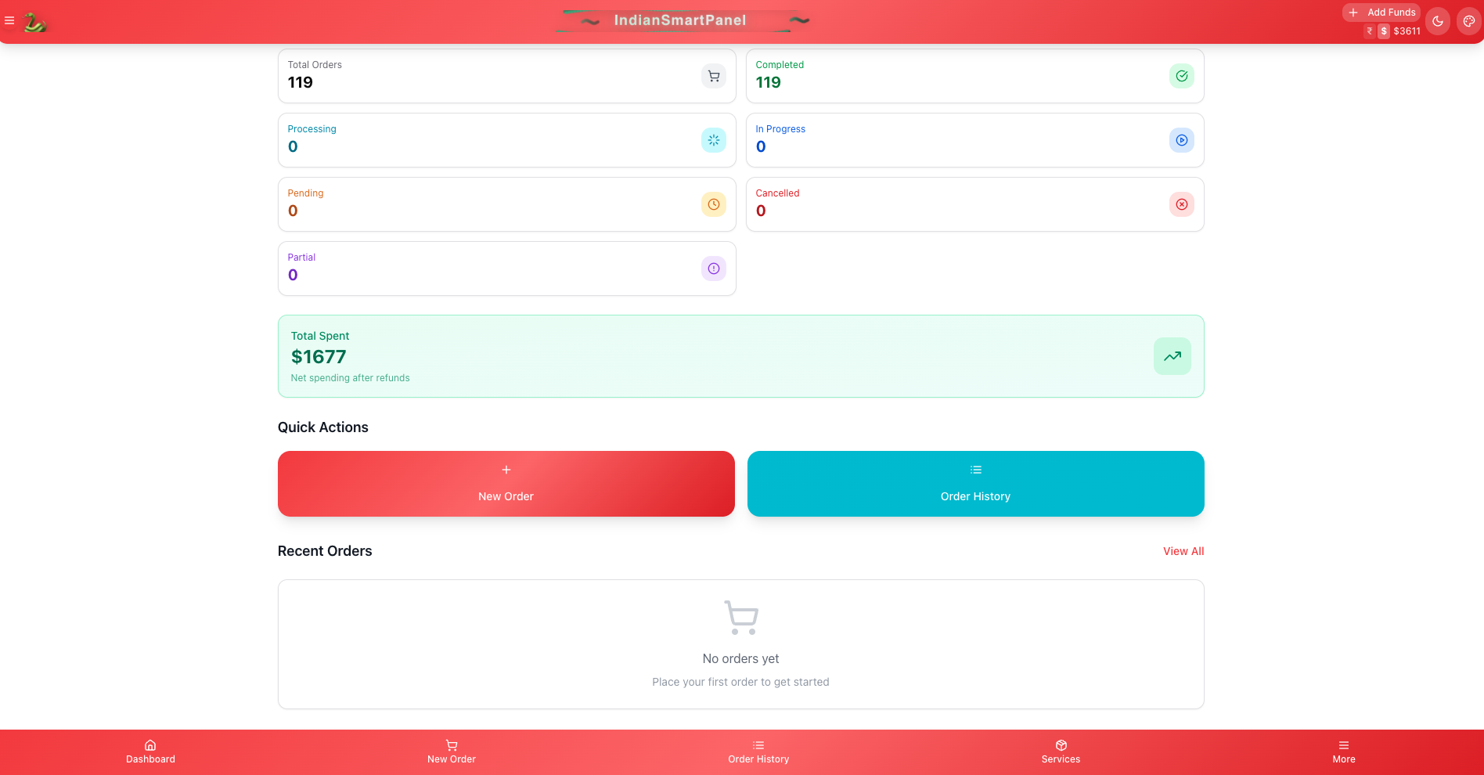Click the In Progress play icon
The width and height of the screenshot is (1484, 775).
click(x=1181, y=140)
